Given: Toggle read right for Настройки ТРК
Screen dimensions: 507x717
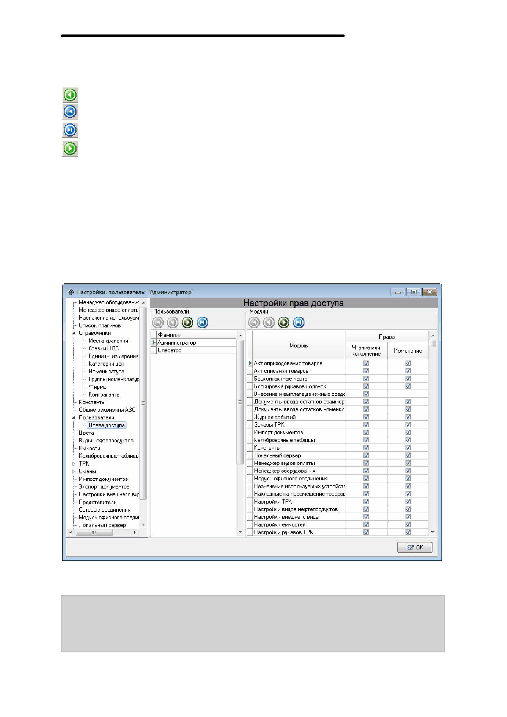Looking at the screenshot, I should click(366, 501).
